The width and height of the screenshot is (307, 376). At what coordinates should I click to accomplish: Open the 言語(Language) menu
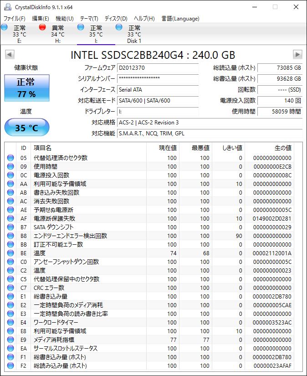click(180, 18)
